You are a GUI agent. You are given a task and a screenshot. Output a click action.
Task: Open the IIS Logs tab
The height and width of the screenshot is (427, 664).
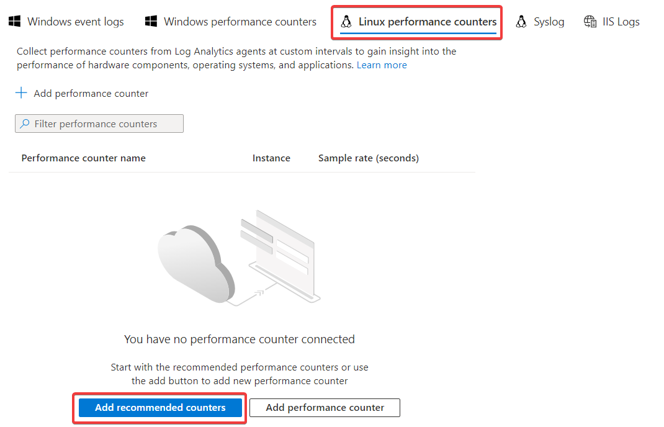click(x=621, y=22)
